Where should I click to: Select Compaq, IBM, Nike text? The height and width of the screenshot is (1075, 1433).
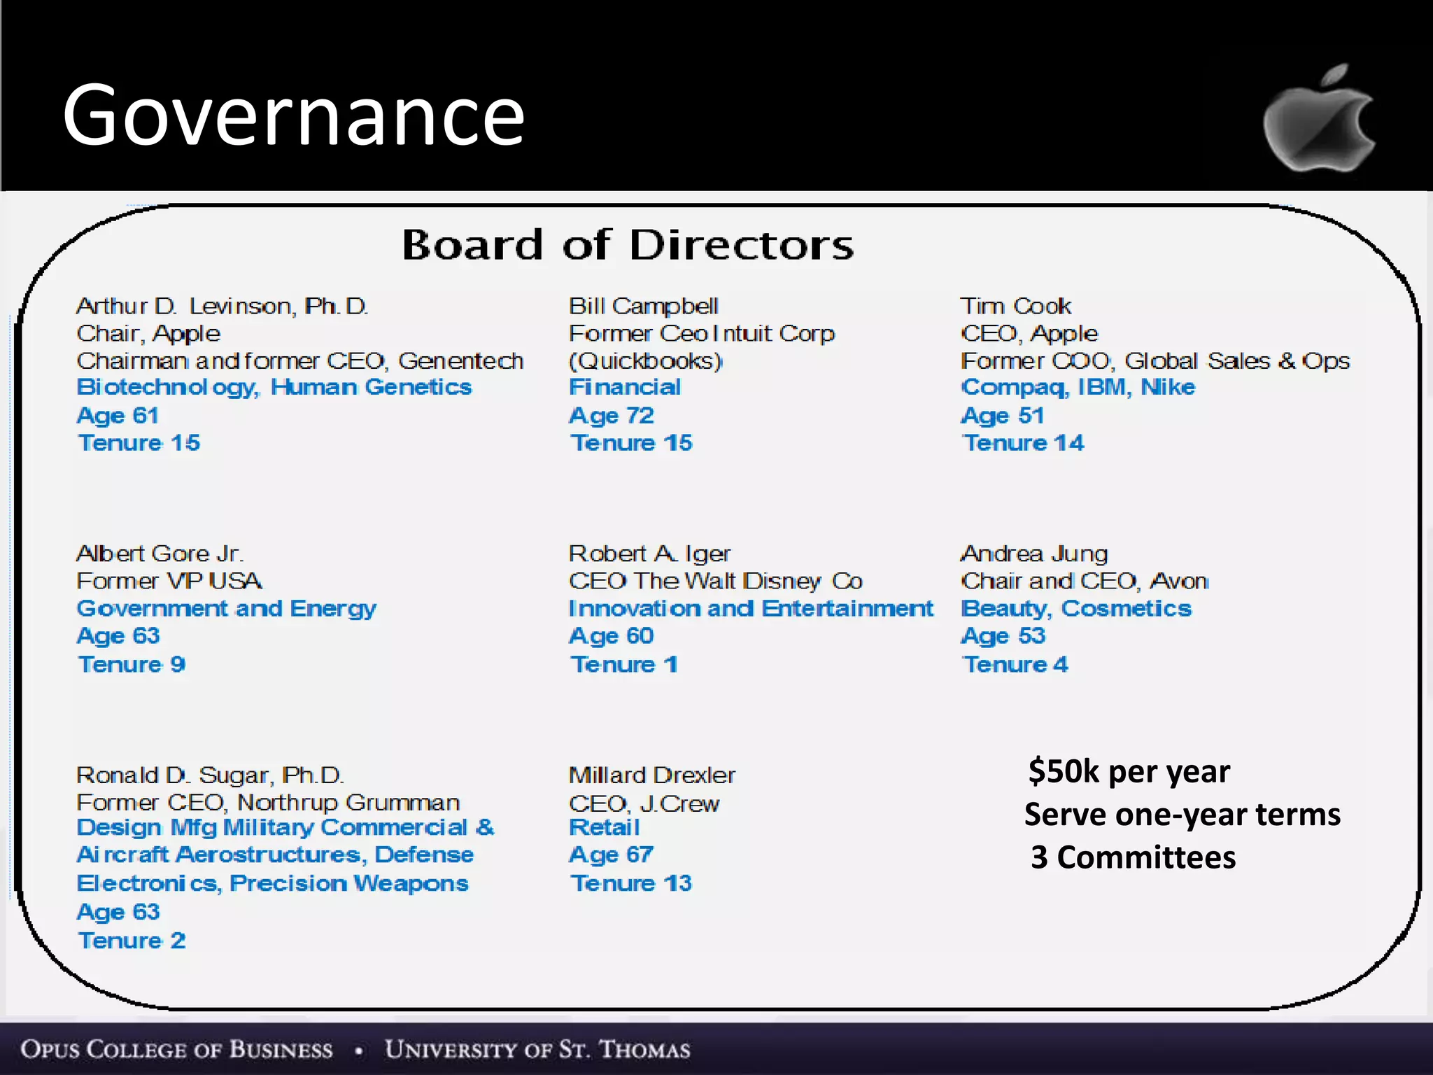(x=1078, y=388)
